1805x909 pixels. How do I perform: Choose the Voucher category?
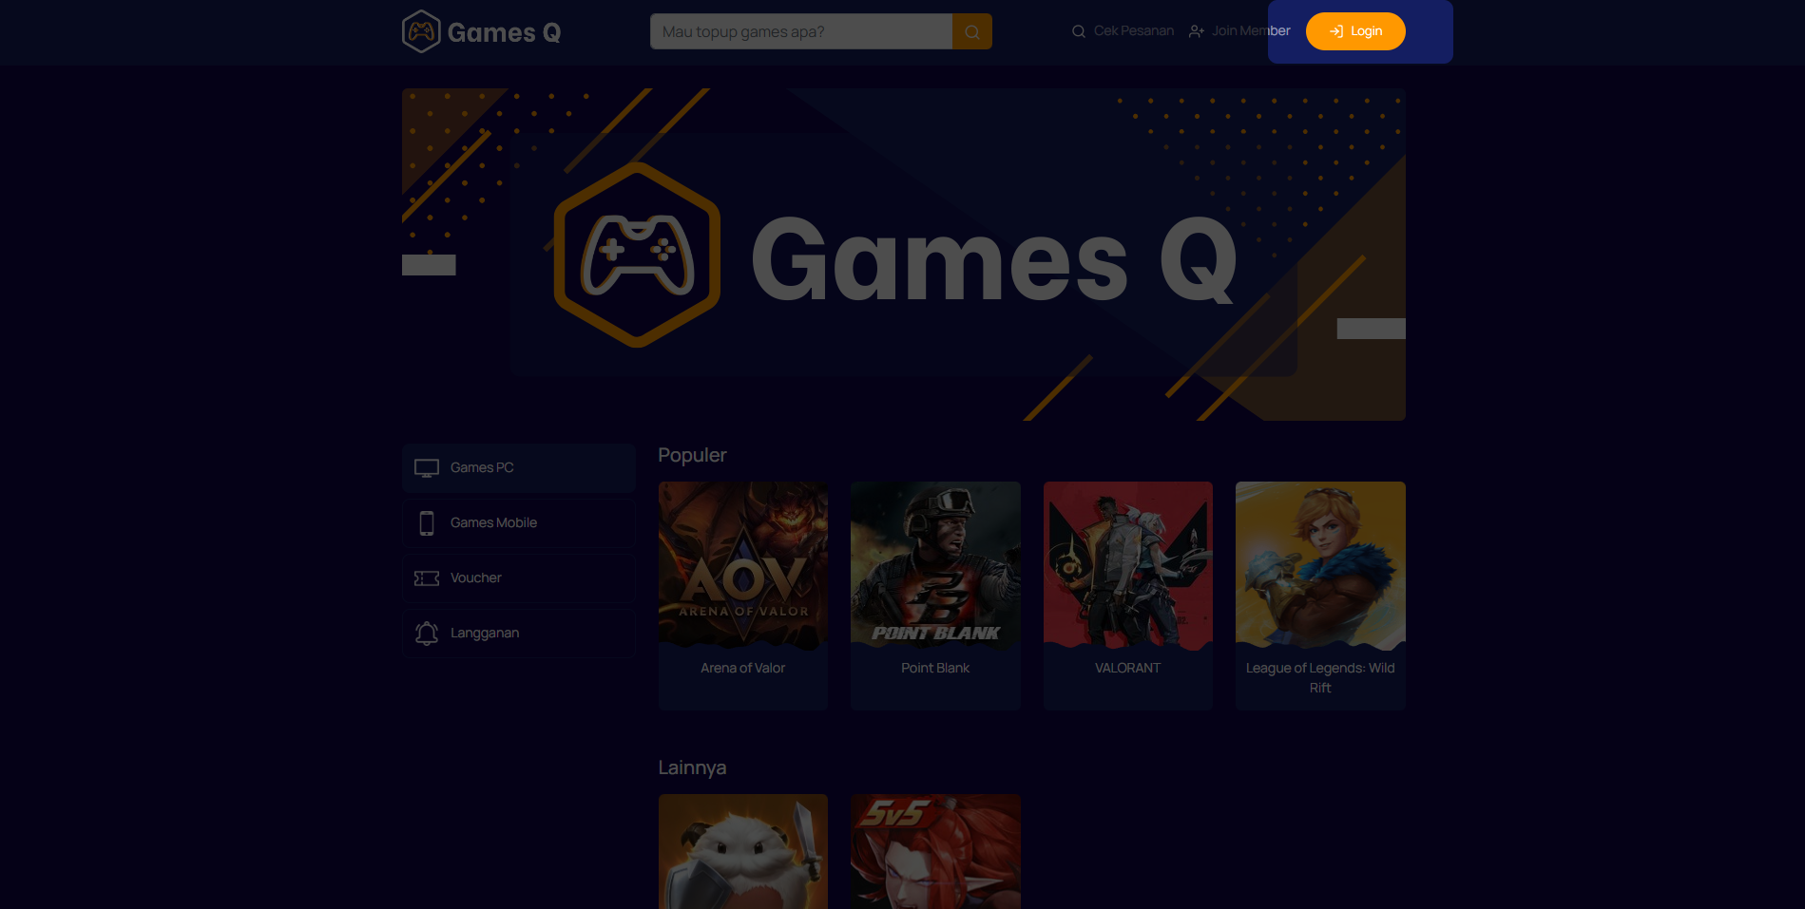point(519,578)
